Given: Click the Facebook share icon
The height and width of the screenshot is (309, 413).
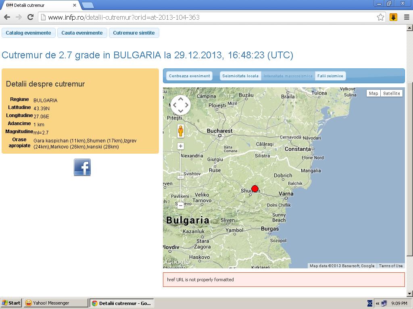Looking at the screenshot, I should click(x=82, y=167).
